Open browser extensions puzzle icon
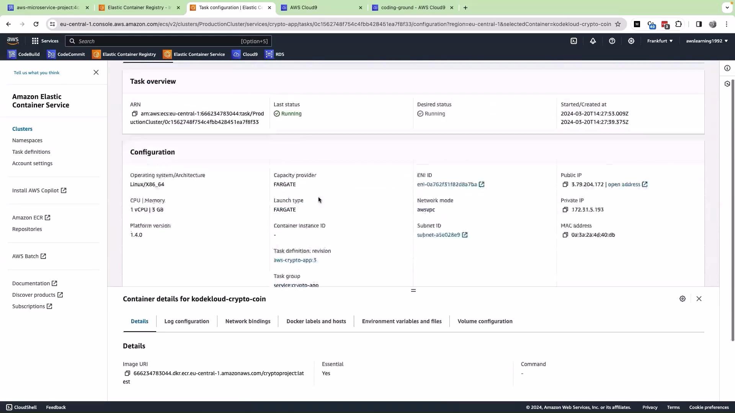The width and height of the screenshot is (735, 413). click(678, 24)
